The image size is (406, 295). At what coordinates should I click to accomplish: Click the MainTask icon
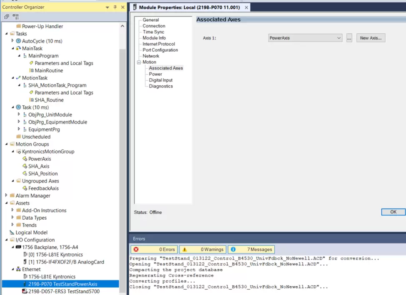tap(18, 48)
